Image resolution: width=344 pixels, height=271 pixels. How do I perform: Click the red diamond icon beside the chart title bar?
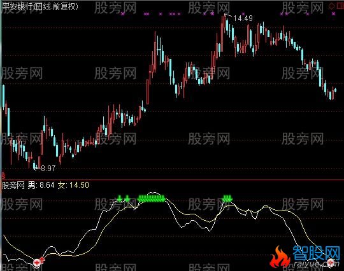point(331,6)
